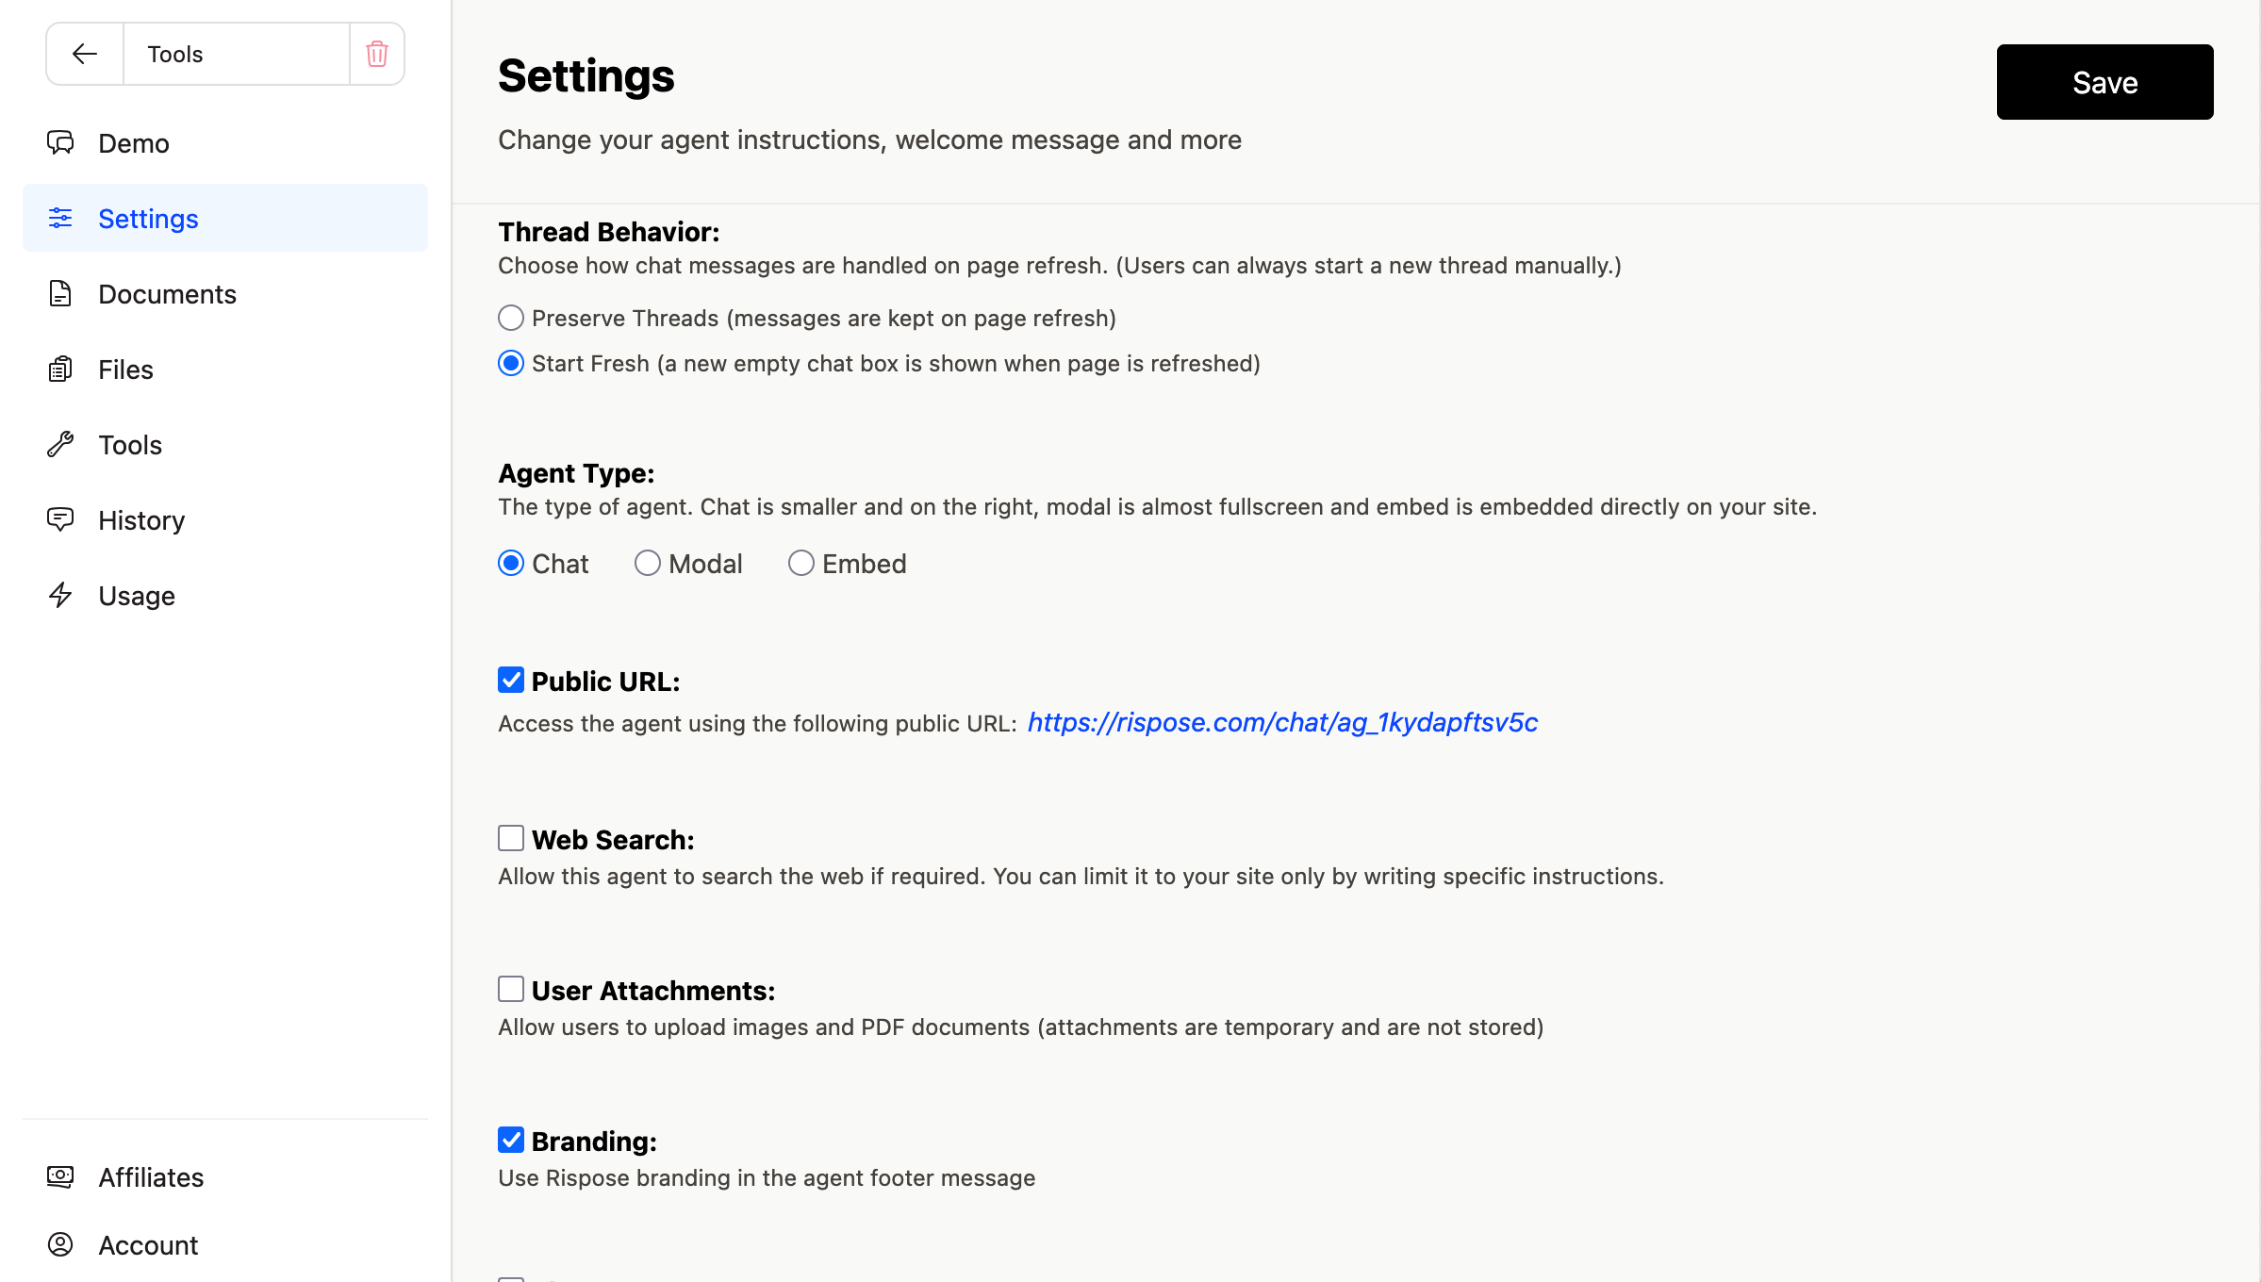Open Demo via its chat bubbles icon
The width and height of the screenshot is (2261, 1282).
click(x=60, y=142)
